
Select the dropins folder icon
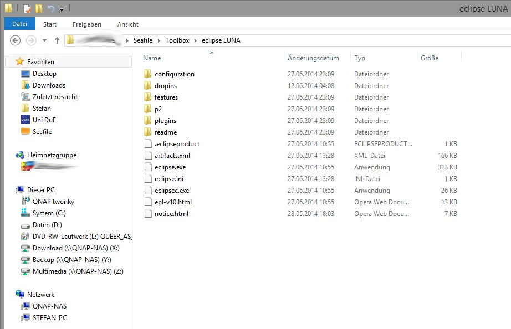(x=147, y=86)
